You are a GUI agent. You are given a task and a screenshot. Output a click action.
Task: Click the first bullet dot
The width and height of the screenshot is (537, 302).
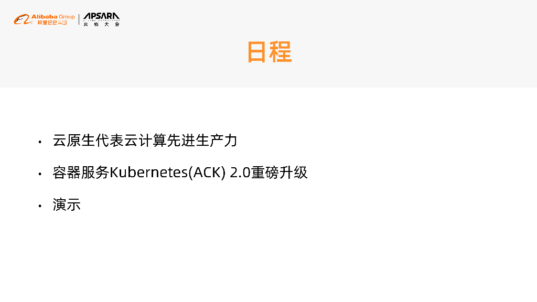(x=40, y=142)
